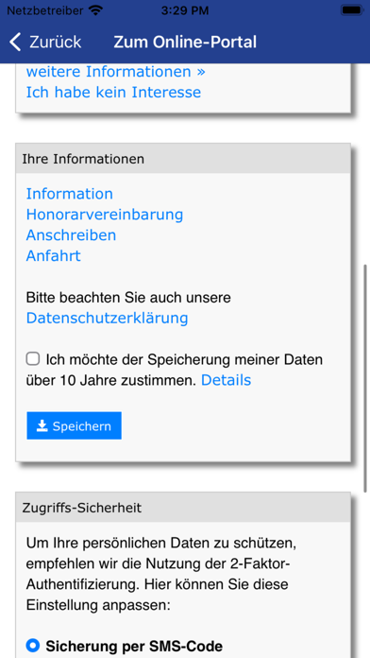Click the download icon on Speichern
This screenshot has width=370, height=658.
tap(42, 426)
